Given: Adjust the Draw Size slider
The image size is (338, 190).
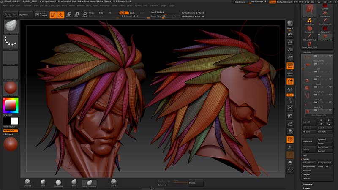Looking at the screenshot, I should 165,16.
